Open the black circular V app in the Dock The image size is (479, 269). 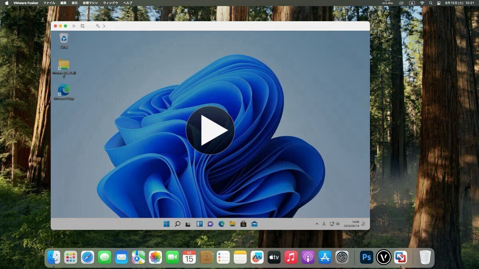click(384, 257)
